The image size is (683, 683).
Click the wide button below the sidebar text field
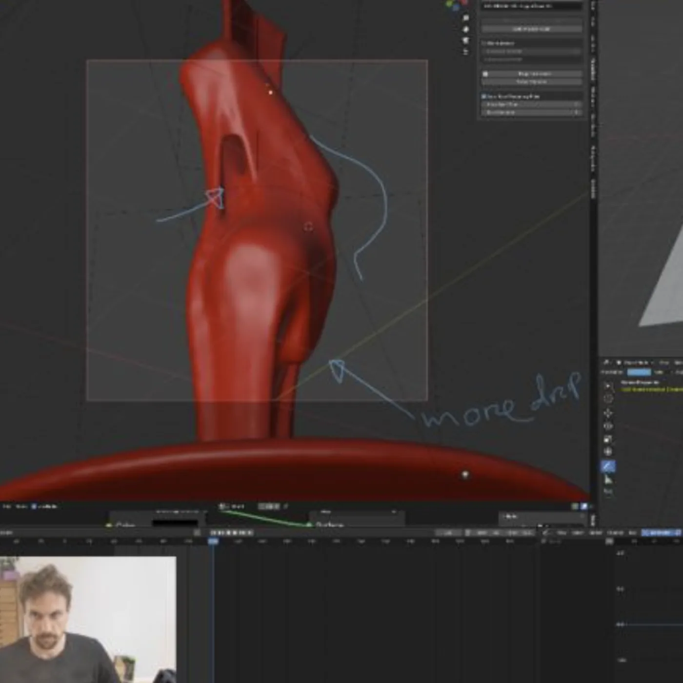coord(532,29)
